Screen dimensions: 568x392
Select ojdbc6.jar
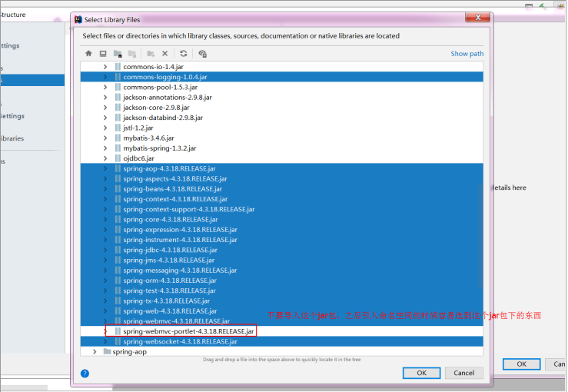pyautogui.click(x=282, y=158)
